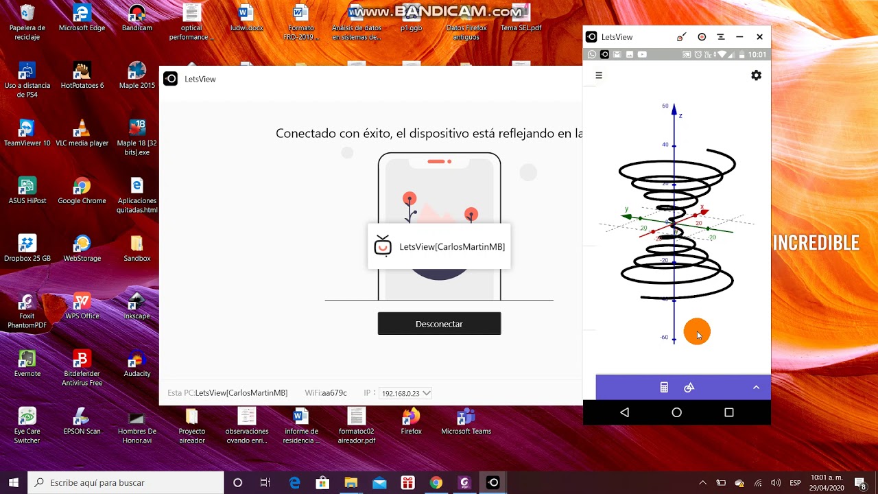
Task: Open GeoGebra settings gear
Action: tap(756, 75)
